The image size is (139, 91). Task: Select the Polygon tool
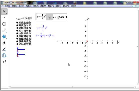[x=4, y=36]
